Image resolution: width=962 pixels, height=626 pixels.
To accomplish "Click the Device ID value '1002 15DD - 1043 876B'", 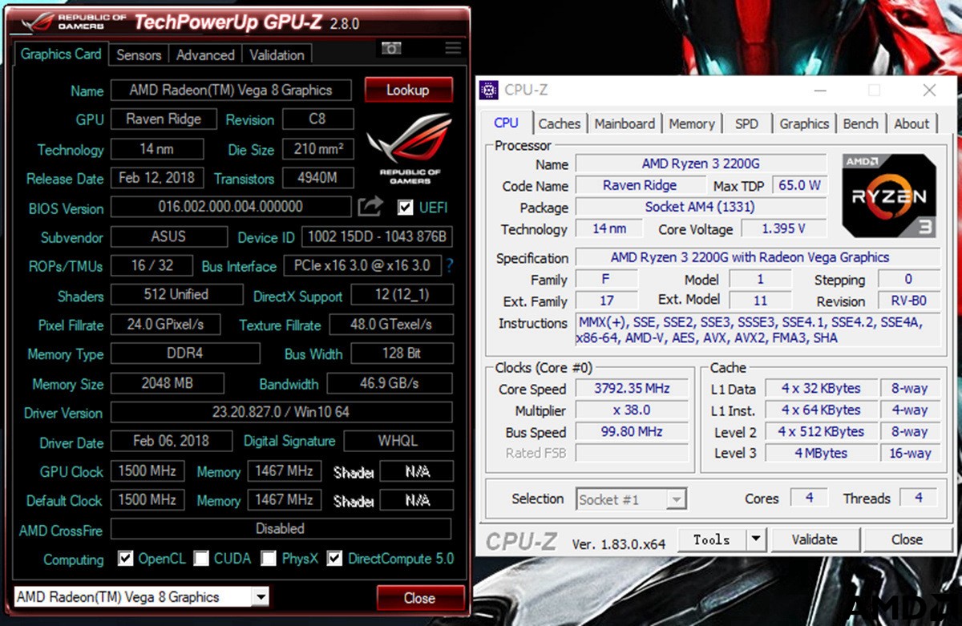I will point(378,237).
